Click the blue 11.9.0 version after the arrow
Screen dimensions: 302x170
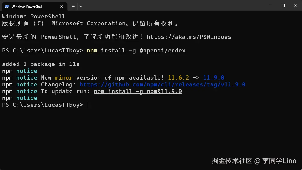click(214, 78)
